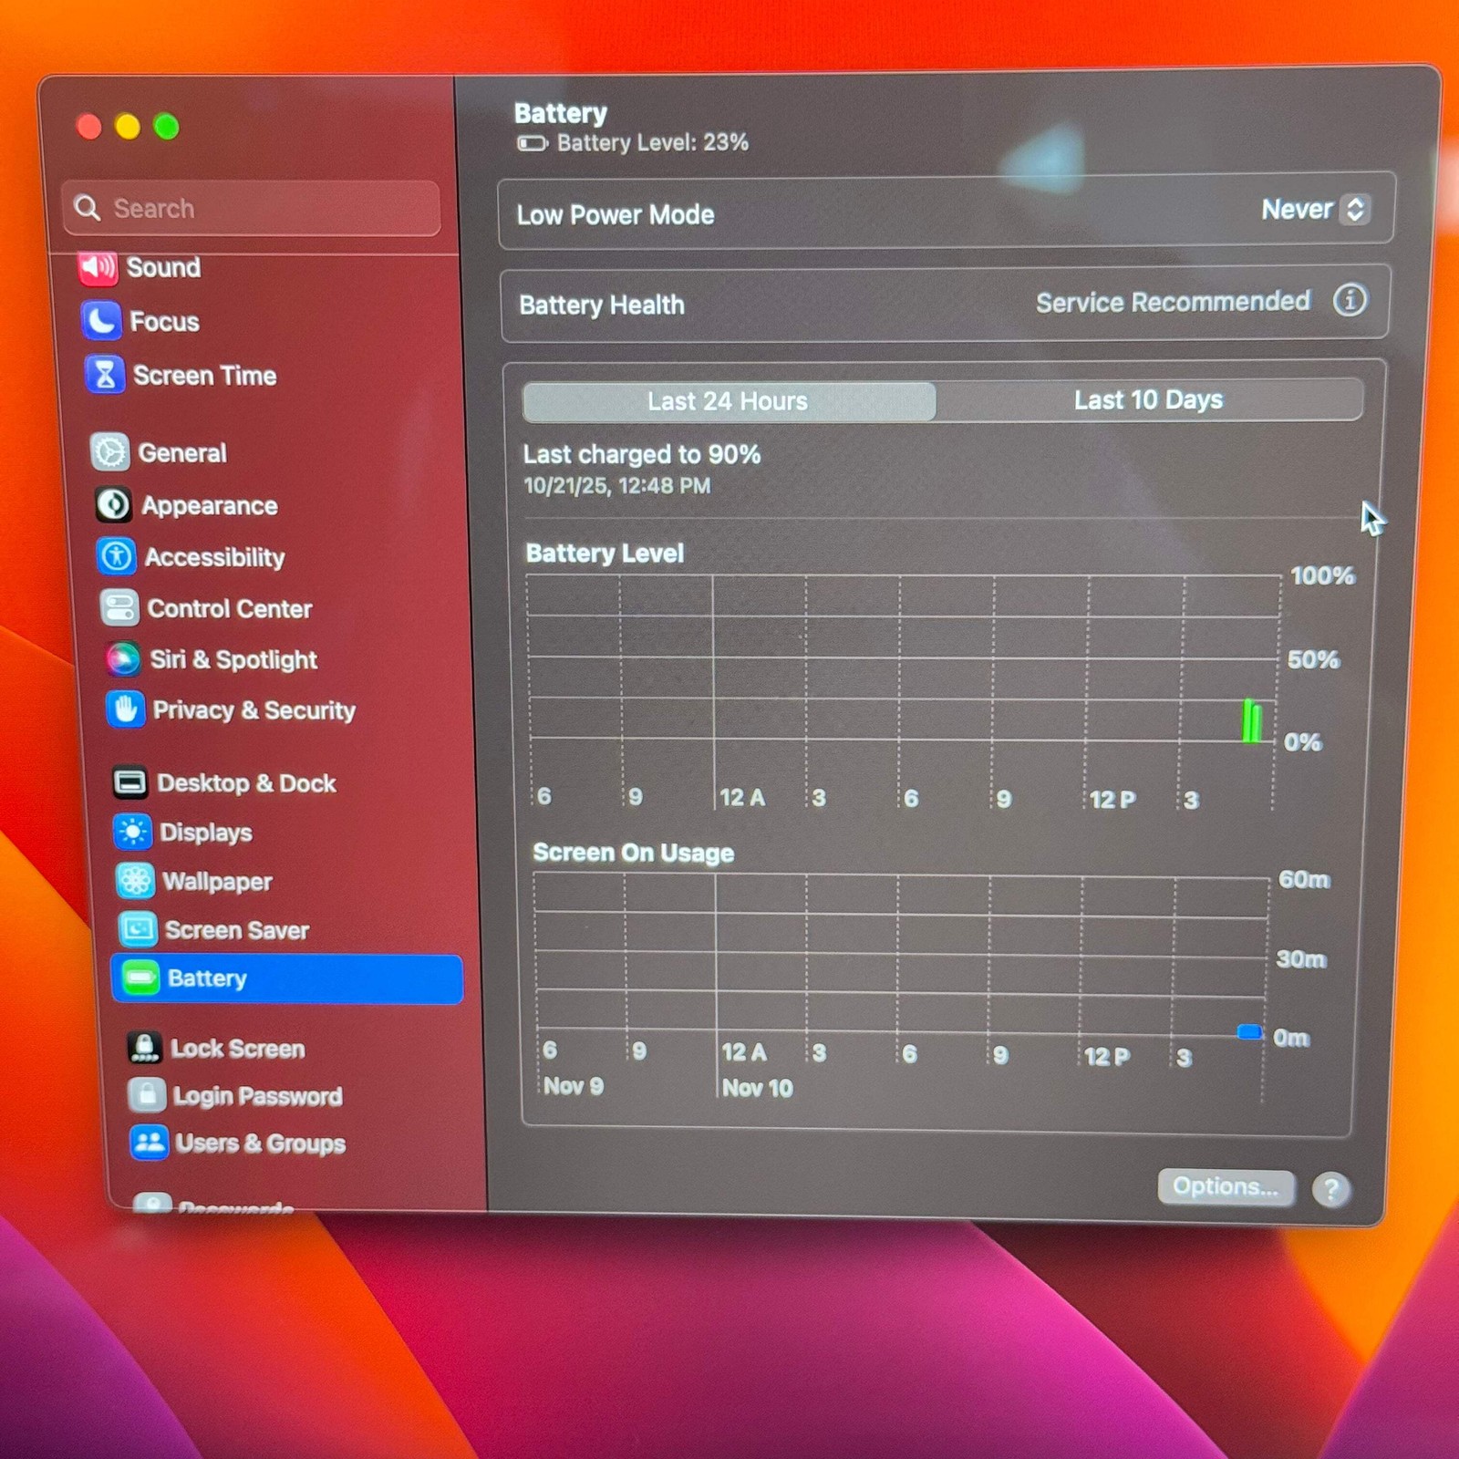The image size is (1459, 1459).
Task: Select Control Center in the sidebar
Action: pos(230,608)
